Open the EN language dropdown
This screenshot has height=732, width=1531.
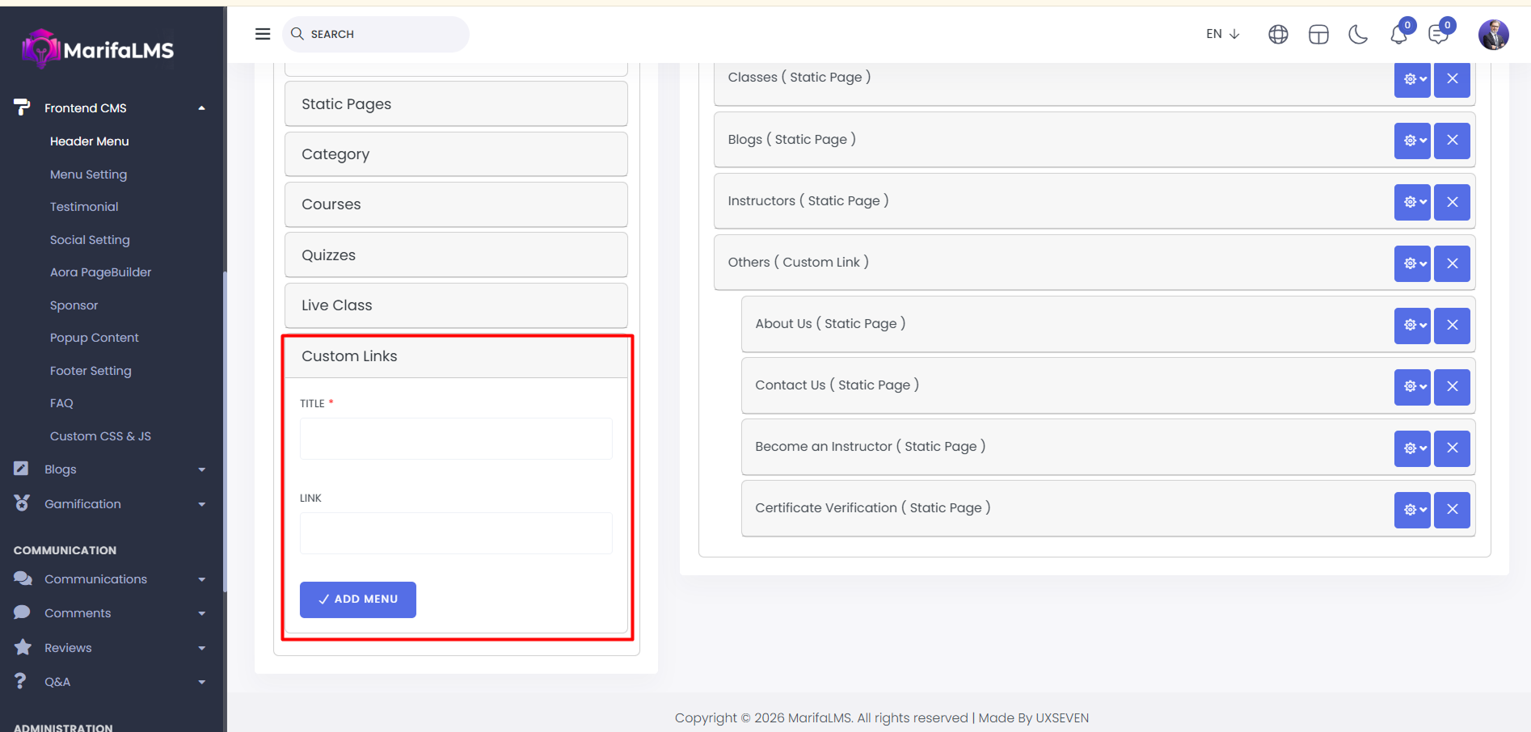1222,34
